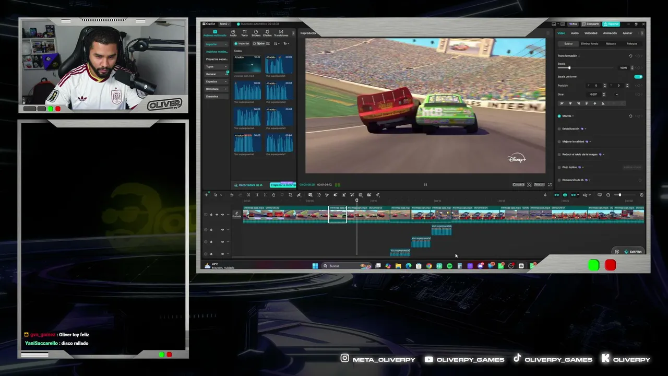
Task: Toggle the Escala uniforme switch
Action: pos(638,77)
